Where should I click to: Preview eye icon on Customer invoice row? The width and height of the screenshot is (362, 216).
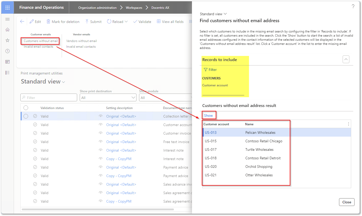101,133
